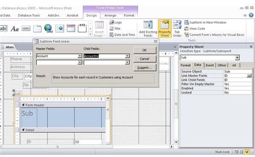Select the Navigation Control icon
Viewport: 255px width, 157px height.
tap(71, 28)
